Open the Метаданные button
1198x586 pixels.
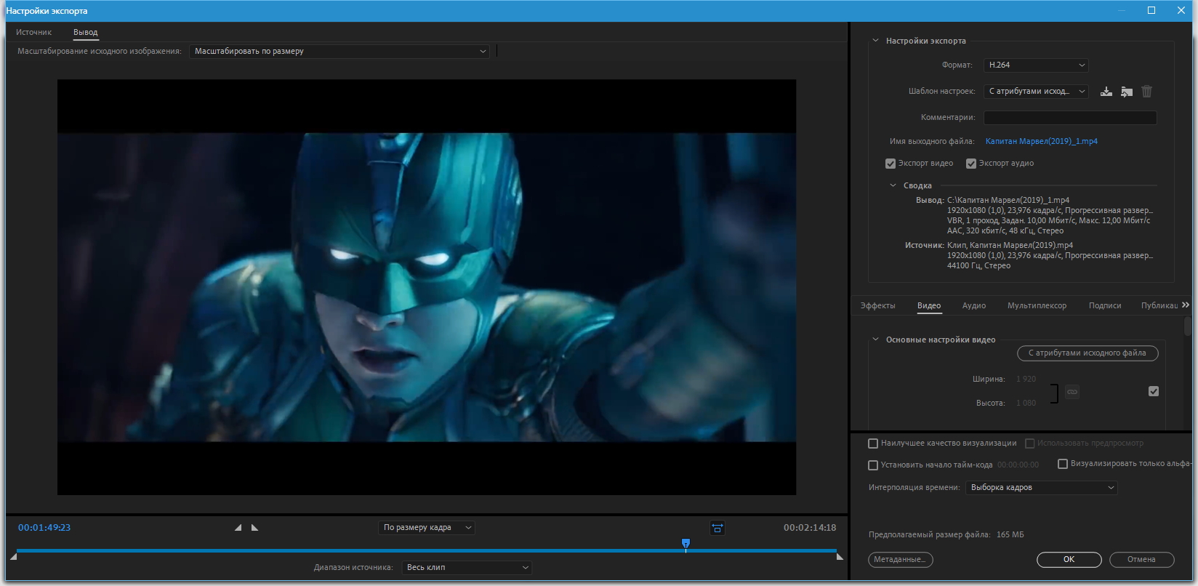(900, 560)
